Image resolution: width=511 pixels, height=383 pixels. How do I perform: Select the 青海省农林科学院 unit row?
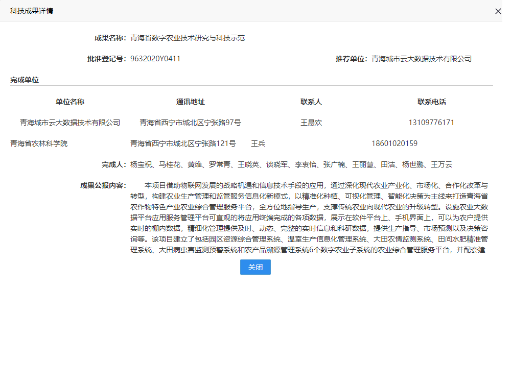point(39,143)
